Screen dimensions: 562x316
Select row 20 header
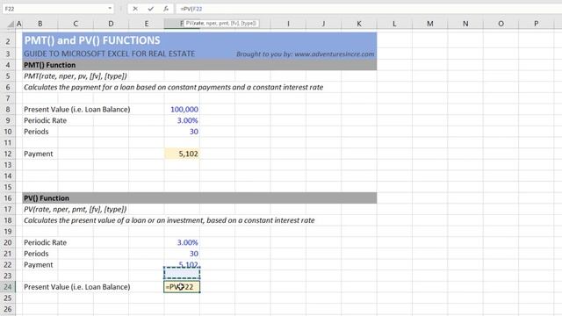(8, 242)
